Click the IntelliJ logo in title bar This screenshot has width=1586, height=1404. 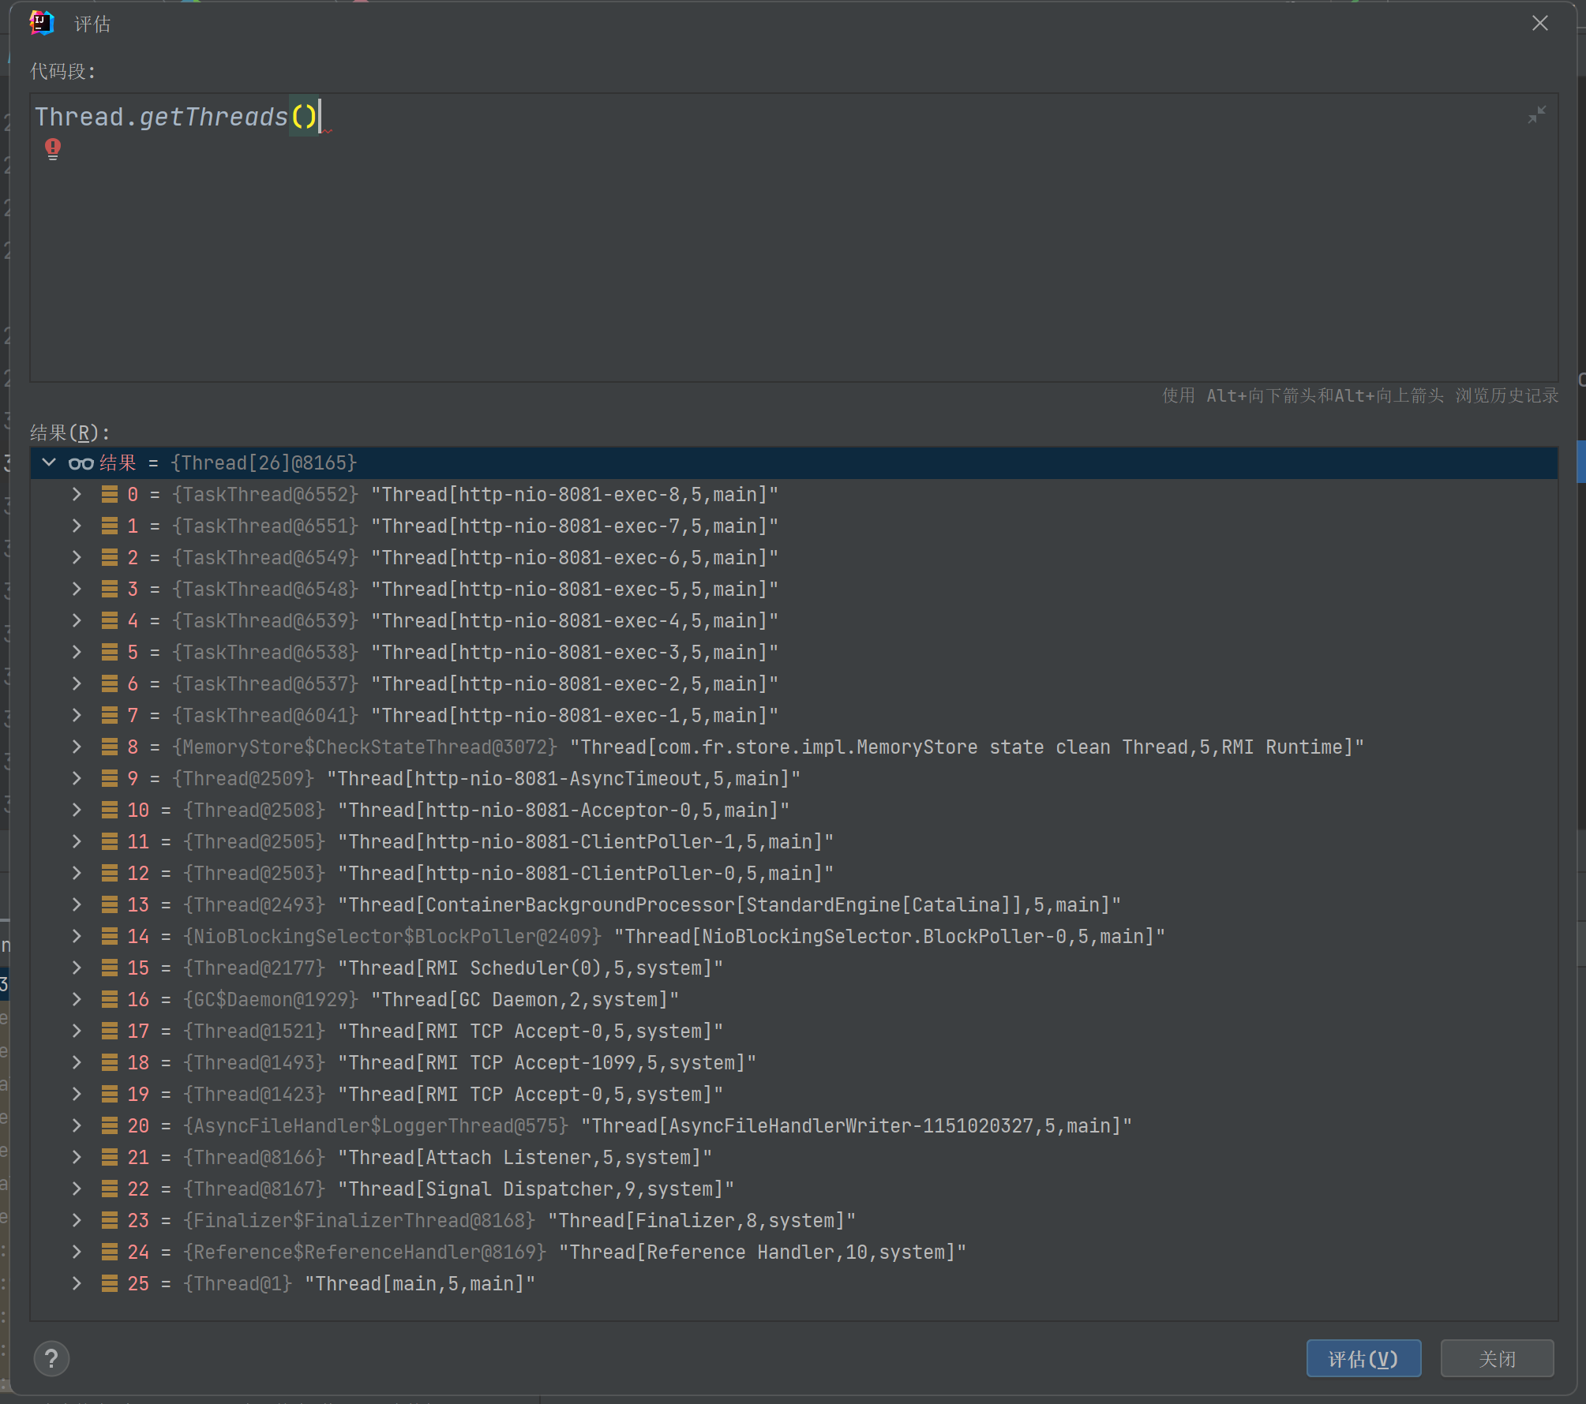(x=41, y=24)
